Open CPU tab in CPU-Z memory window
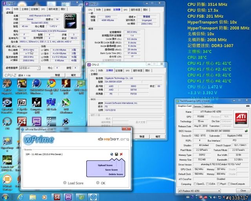Screen dimensions: 251x201 pos(90,9)
